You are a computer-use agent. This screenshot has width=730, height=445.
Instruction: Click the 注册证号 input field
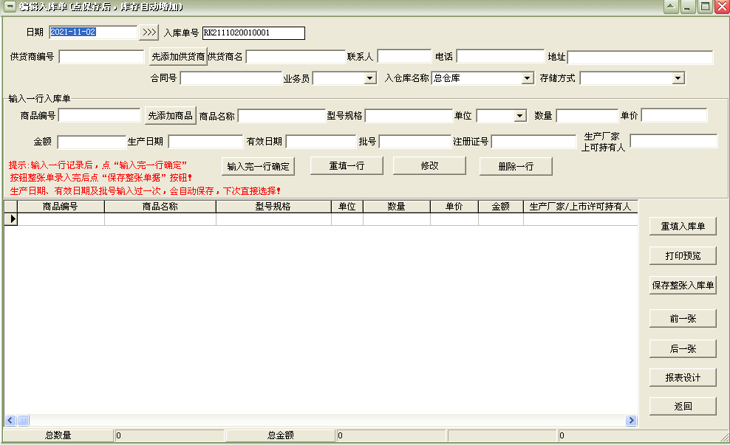click(533, 142)
